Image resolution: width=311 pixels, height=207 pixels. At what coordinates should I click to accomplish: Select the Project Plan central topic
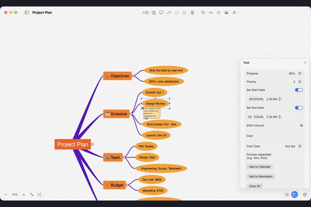[73, 145]
